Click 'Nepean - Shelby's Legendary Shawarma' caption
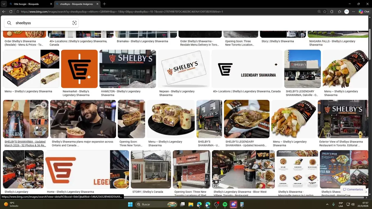The image size is (372, 209). [x=177, y=93]
